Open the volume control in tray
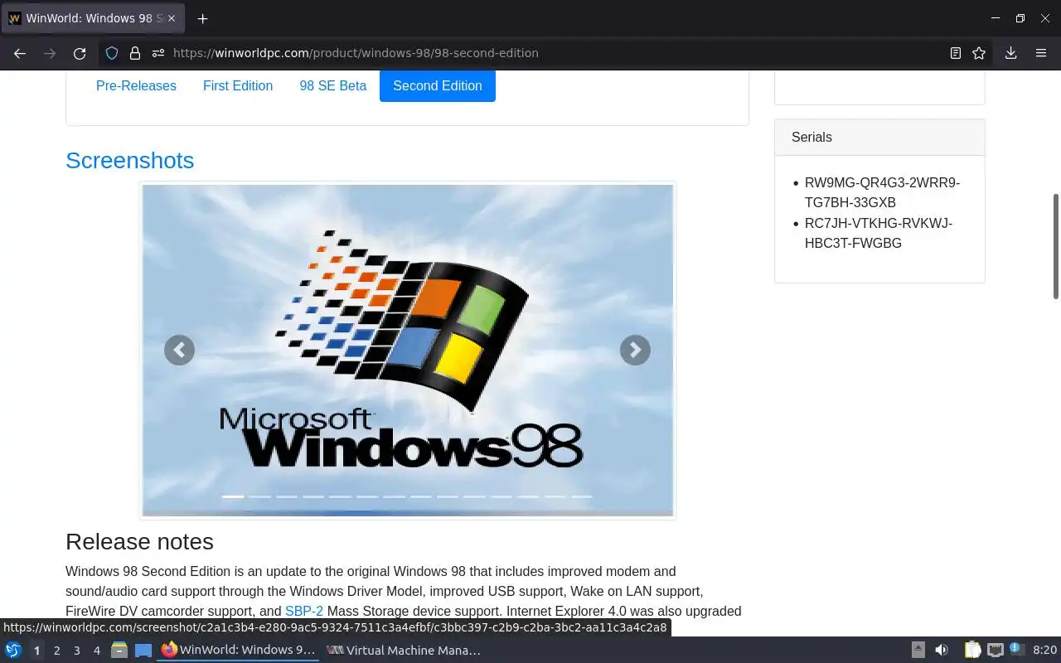Screen dimensions: 1061x663 pyautogui.click(x=942, y=650)
